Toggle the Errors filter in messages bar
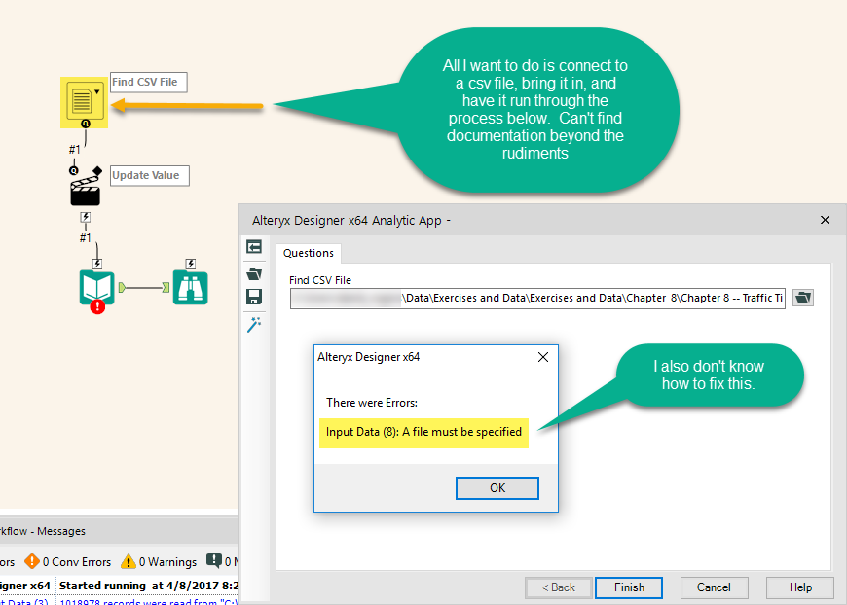 (8, 562)
